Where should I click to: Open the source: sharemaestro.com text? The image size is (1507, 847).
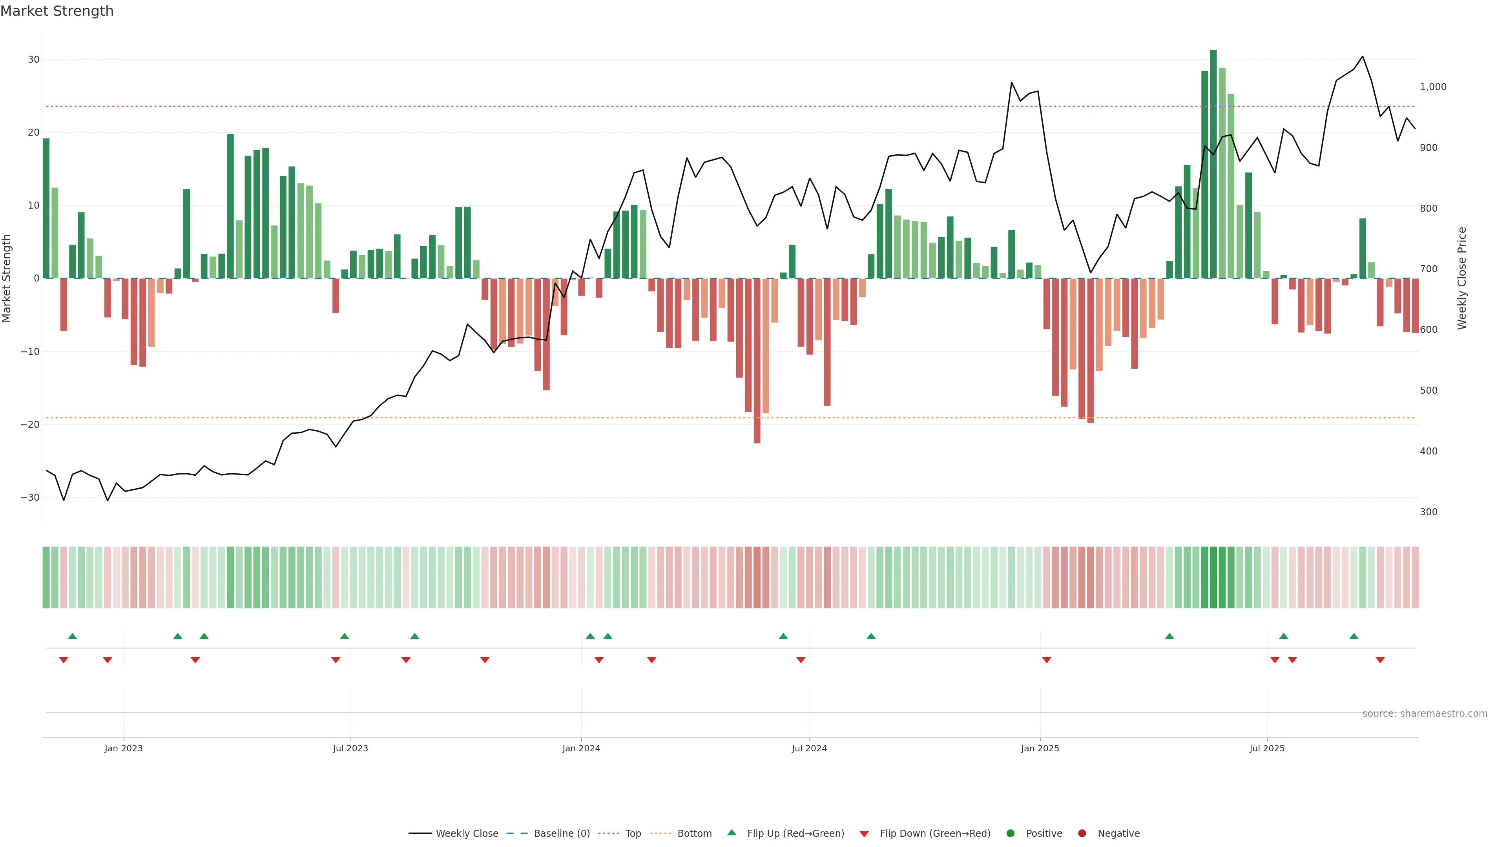point(1425,714)
